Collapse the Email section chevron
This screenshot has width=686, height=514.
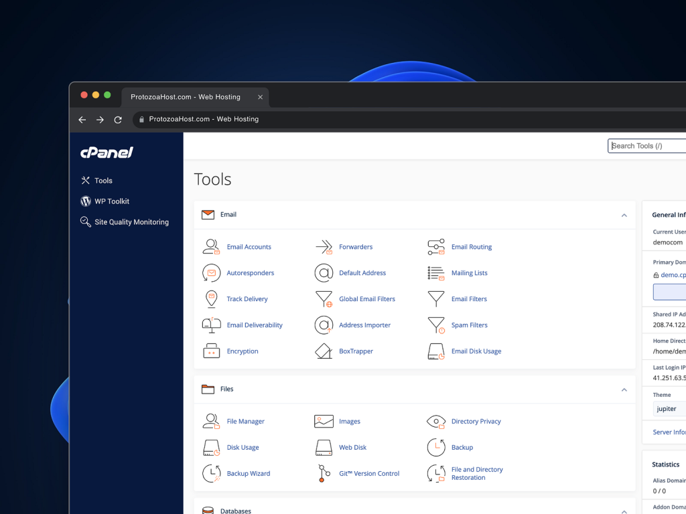tap(624, 216)
